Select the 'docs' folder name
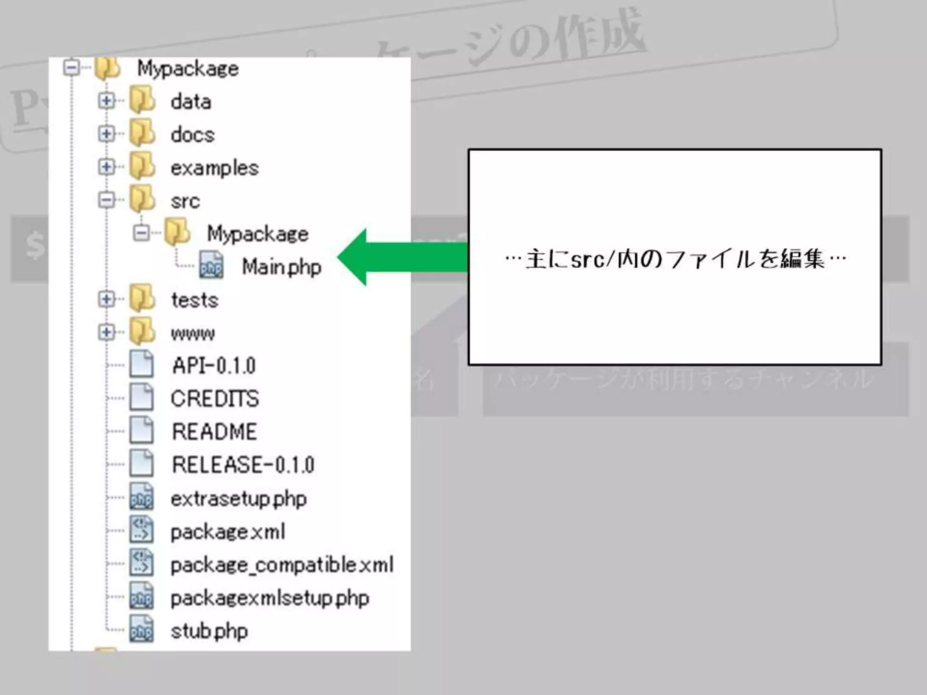The height and width of the screenshot is (695, 927). [x=192, y=134]
